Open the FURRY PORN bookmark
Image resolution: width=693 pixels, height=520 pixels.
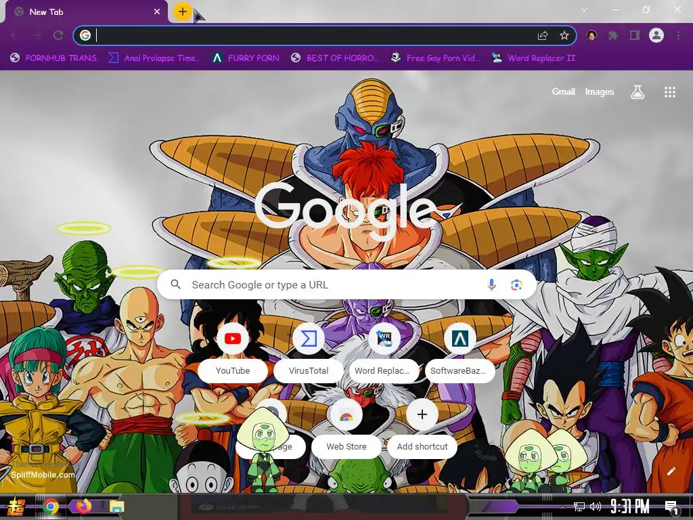click(245, 58)
